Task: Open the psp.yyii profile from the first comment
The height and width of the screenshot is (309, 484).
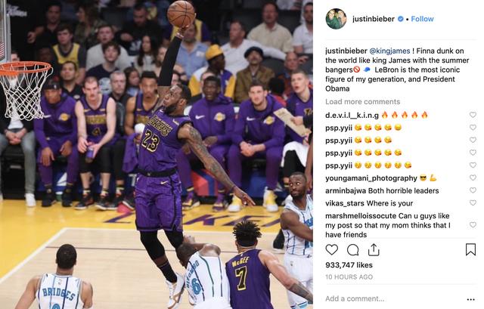Action: pos(339,128)
